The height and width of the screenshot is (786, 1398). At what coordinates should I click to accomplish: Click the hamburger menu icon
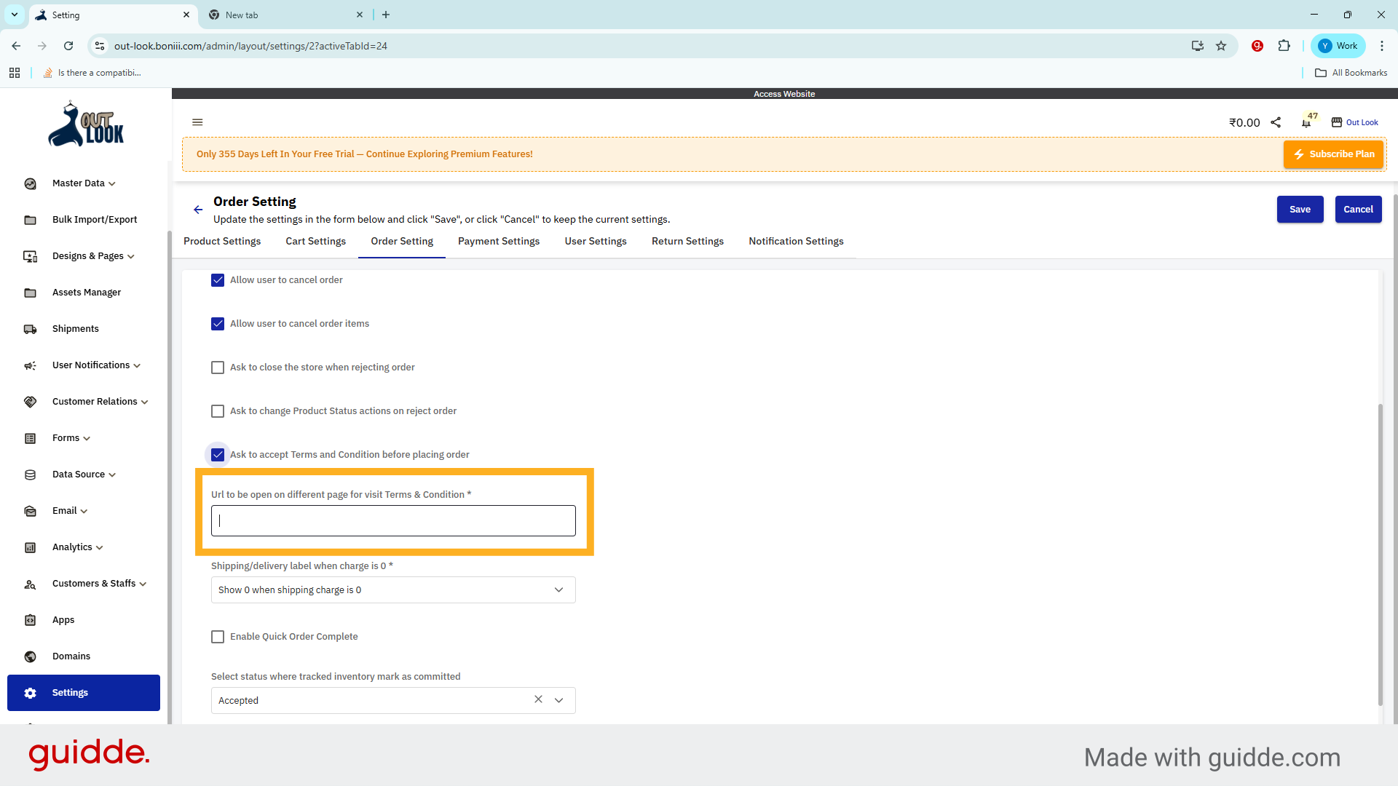(x=197, y=122)
